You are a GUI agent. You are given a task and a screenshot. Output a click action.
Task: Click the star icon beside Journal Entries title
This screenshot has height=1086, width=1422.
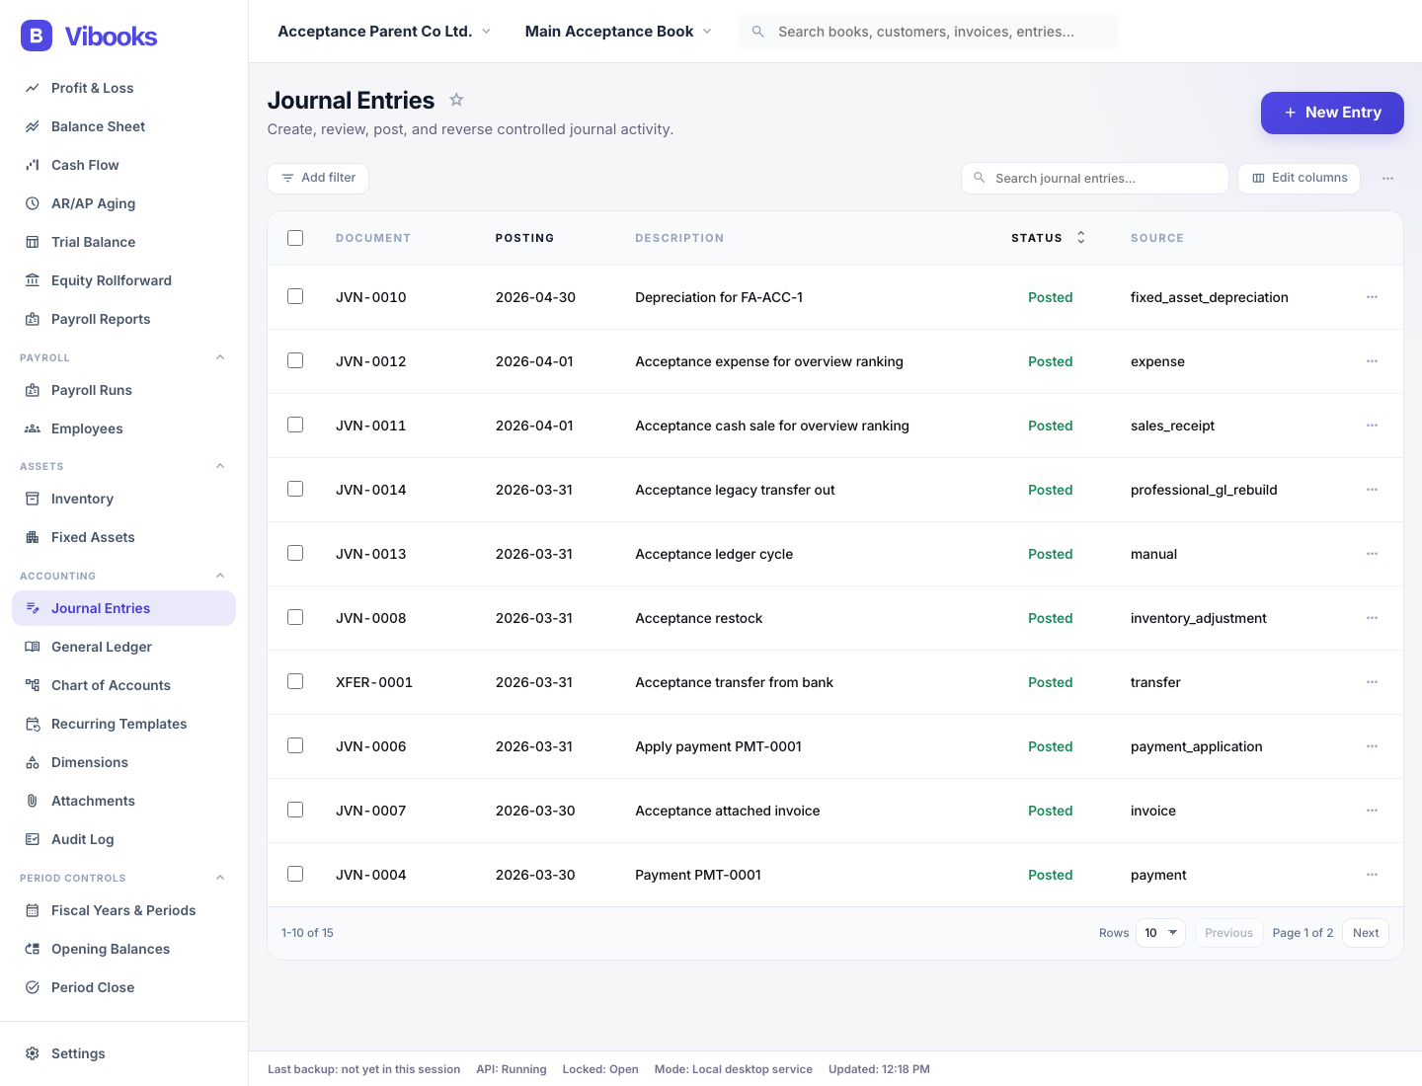(456, 100)
